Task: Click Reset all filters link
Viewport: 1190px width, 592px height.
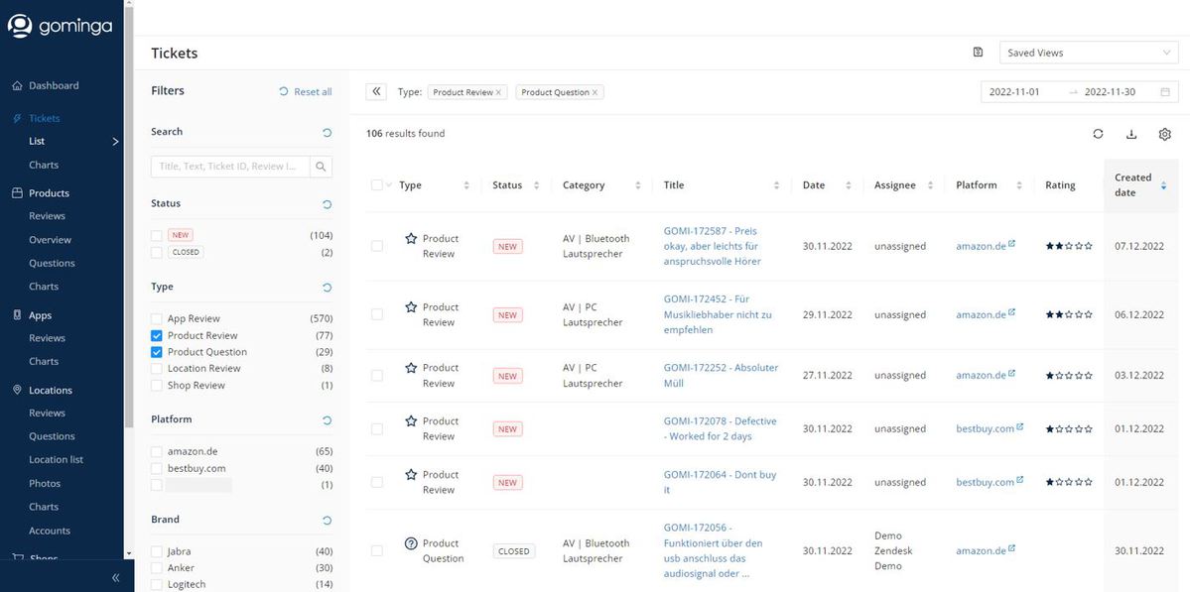Action: coord(306,91)
